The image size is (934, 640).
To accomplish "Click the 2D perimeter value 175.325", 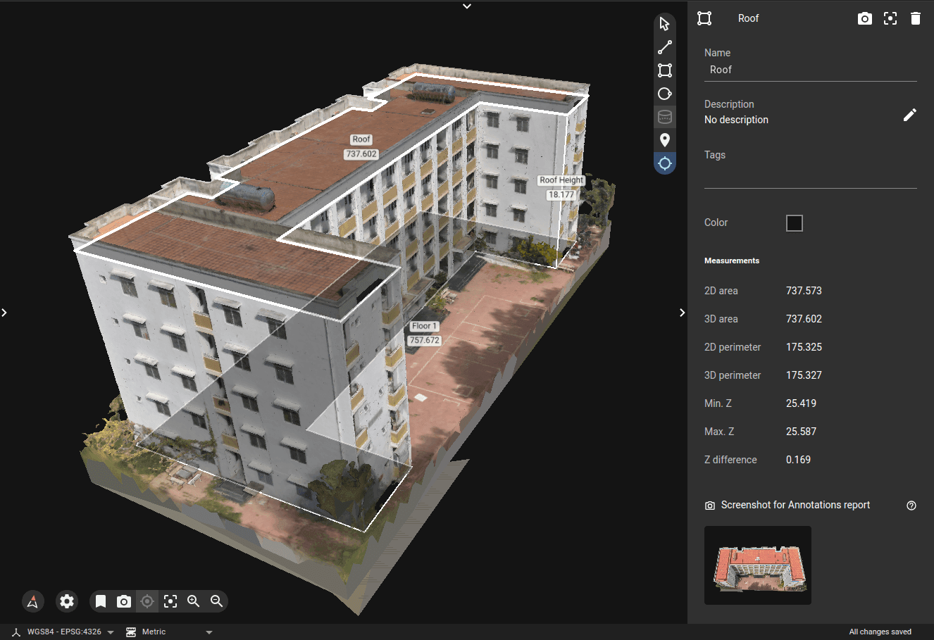I will [804, 347].
